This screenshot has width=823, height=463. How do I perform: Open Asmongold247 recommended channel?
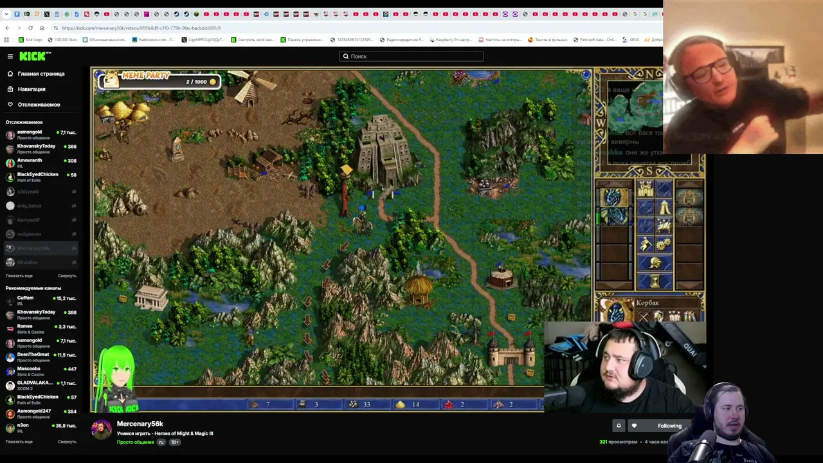(41, 413)
